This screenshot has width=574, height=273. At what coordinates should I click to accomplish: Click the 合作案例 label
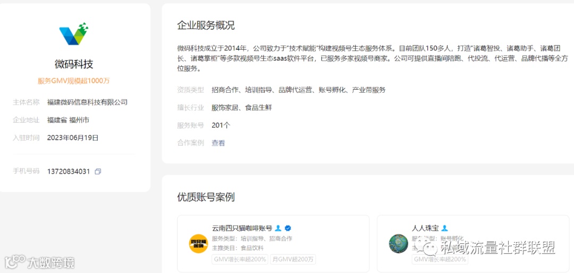(190, 143)
